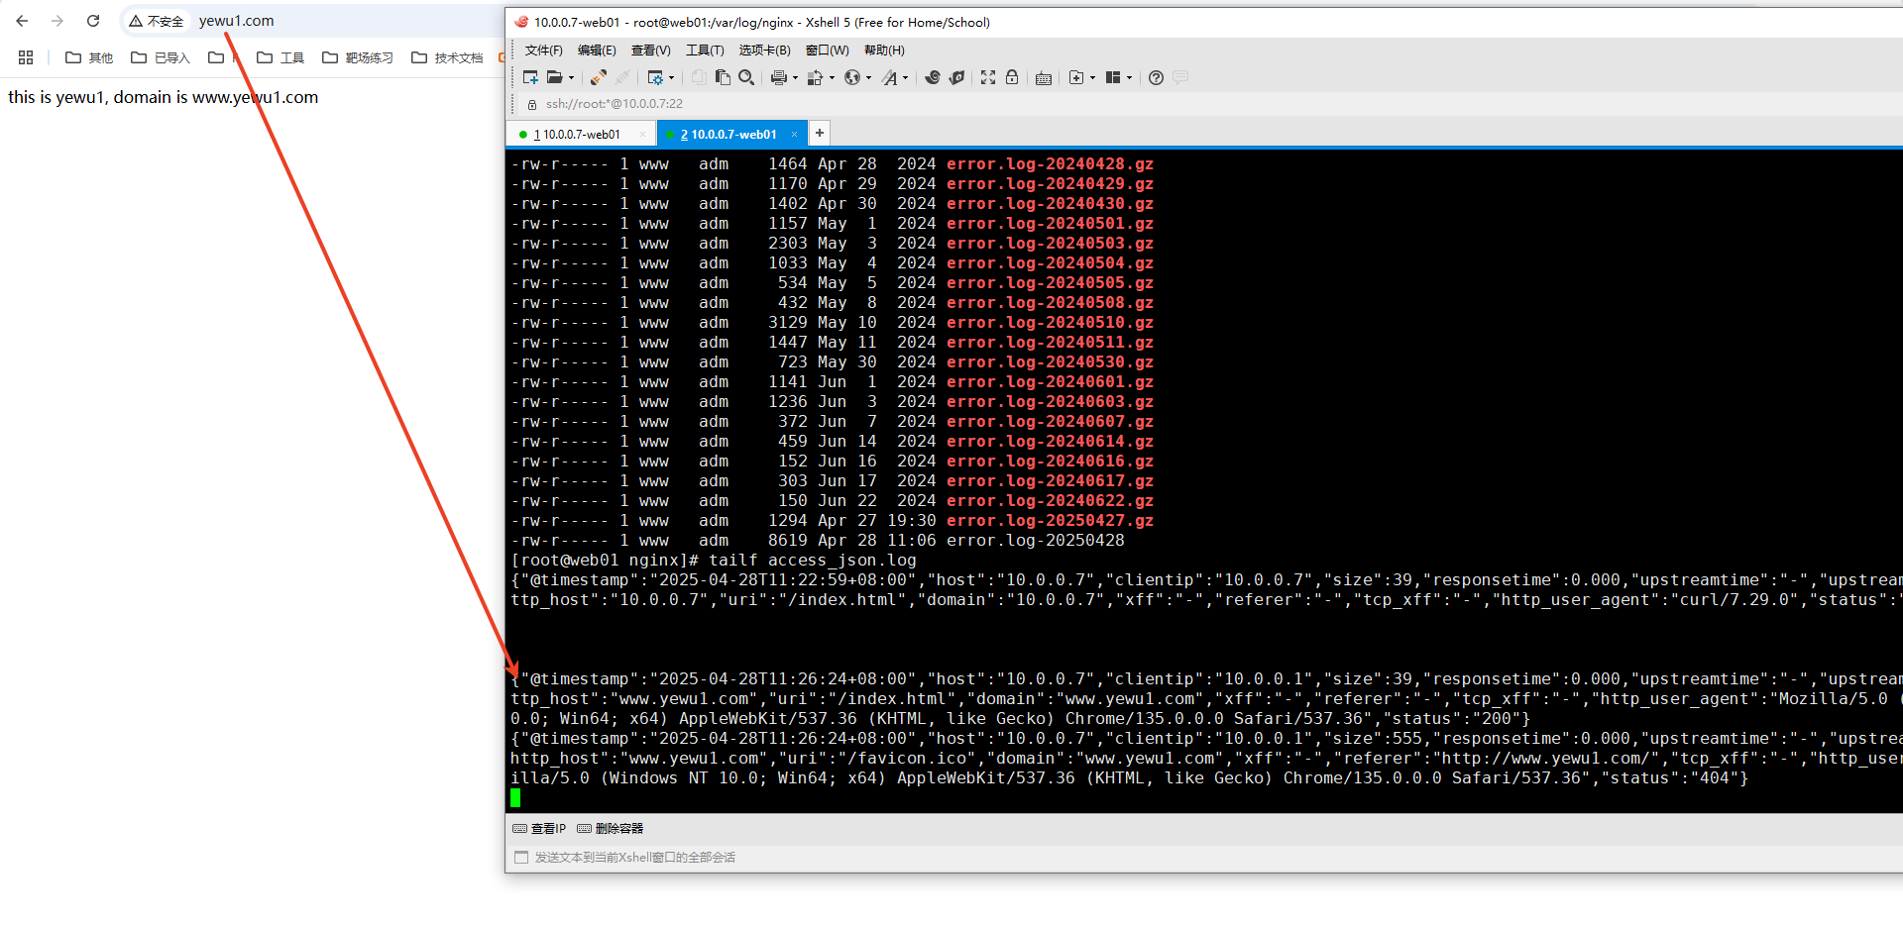Expand the open-session folder dropdown arrow
This screenshot has width=1903, height=926.
(x=571, y=77)
